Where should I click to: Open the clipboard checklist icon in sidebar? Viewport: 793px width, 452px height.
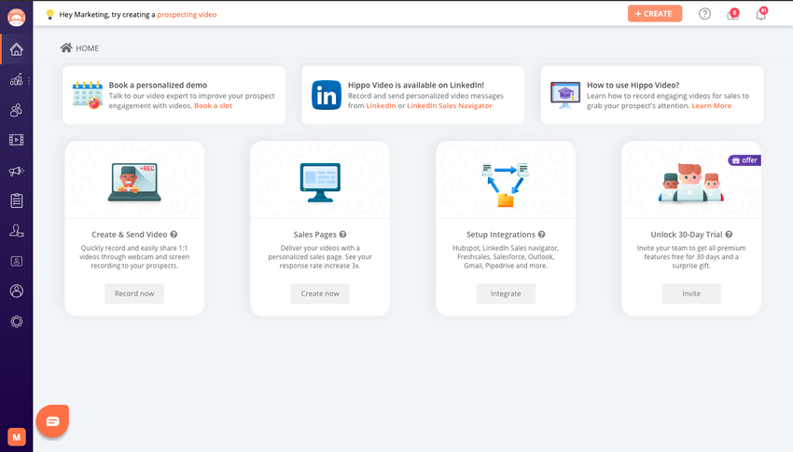(x=16, y=200)
